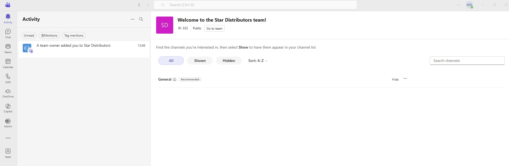Hide the General channel
The height and width of the screenshot is (166, 509).
[395, 80]
